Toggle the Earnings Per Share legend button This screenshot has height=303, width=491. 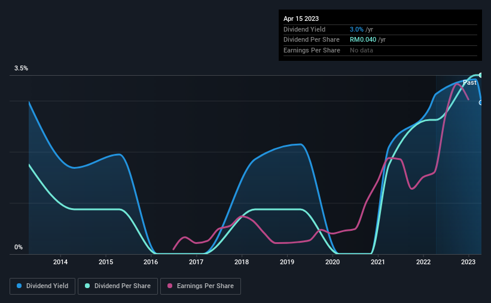pyautogui.click(x=200, y=286)
